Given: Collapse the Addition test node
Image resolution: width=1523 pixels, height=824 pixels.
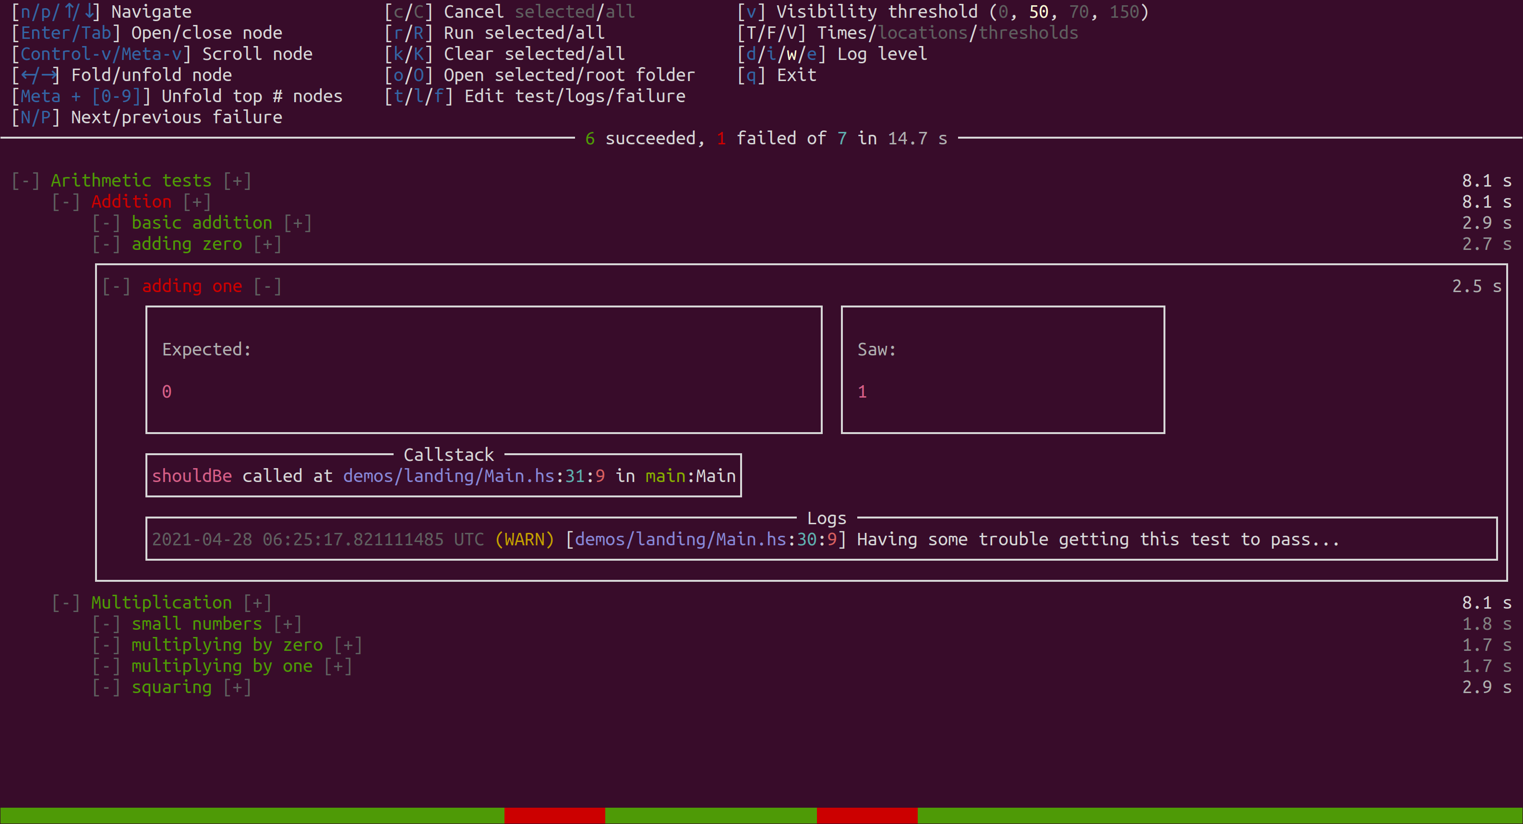Looking at the screenshot, I should tap(64, 201).
